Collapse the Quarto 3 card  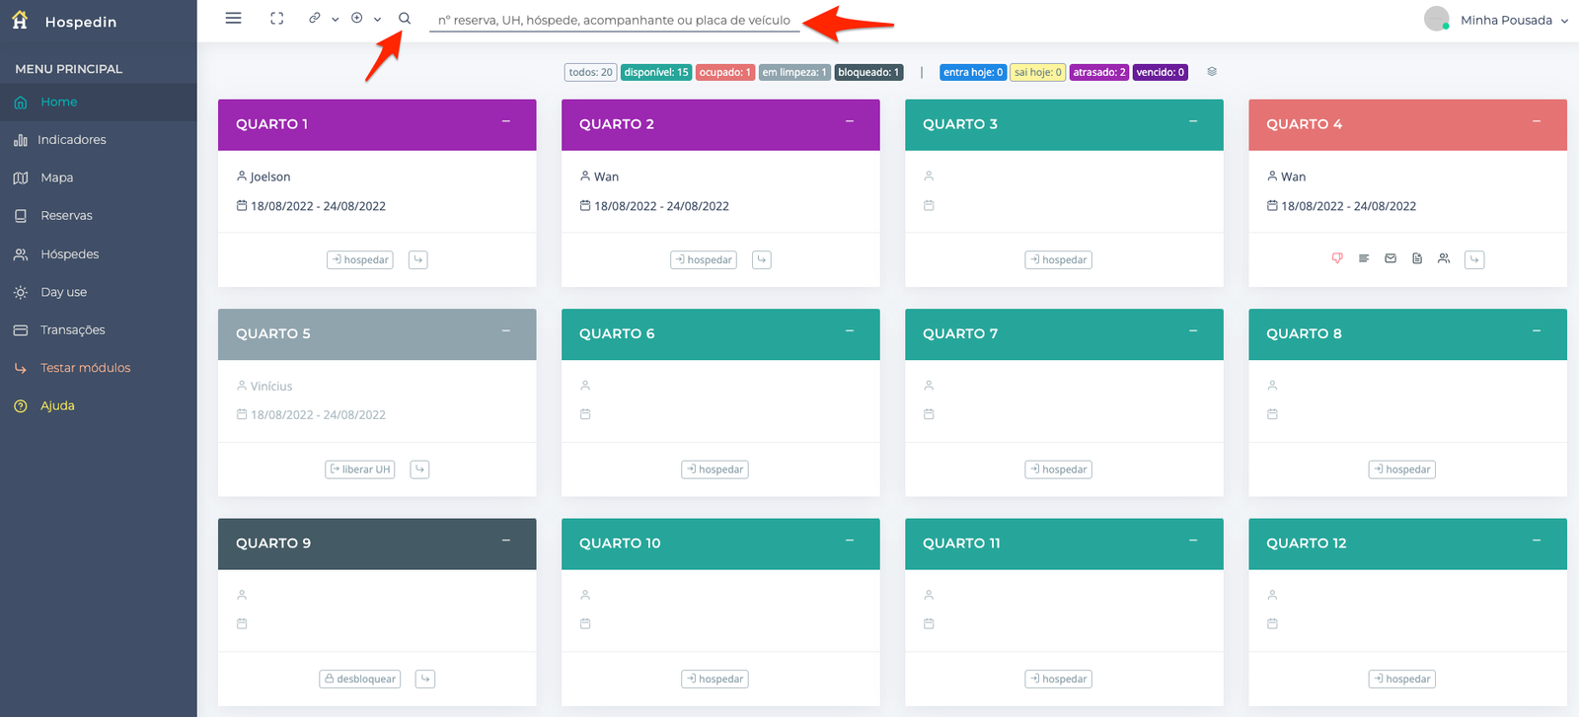1193,121
